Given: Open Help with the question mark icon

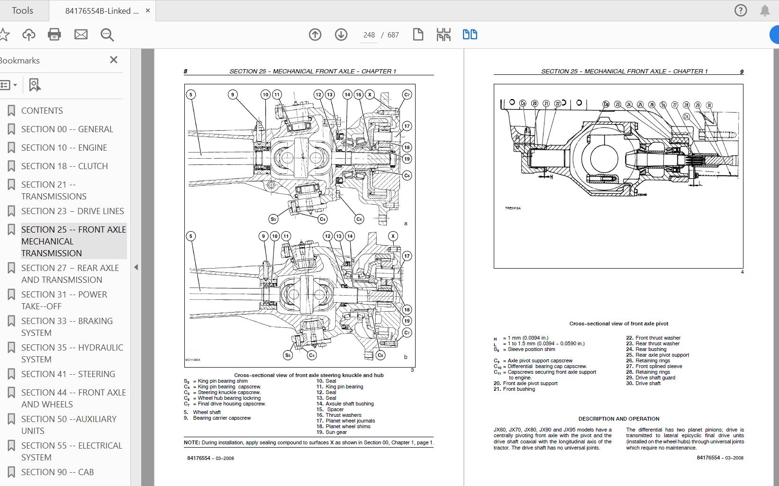Looking at the screenshot, I should point(740,10).
